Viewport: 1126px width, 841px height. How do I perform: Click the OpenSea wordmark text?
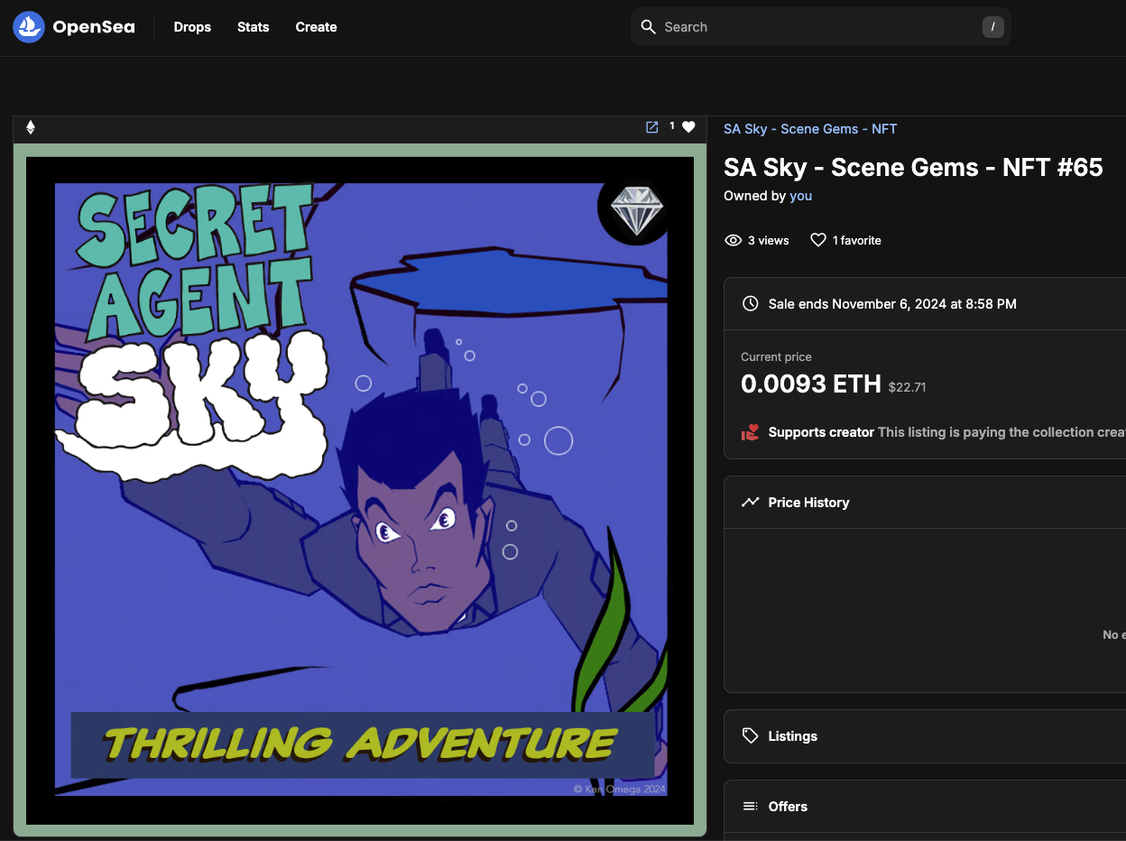[x=94, y=27]
